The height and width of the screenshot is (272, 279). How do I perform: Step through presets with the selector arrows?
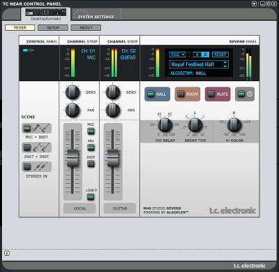point(225,64)
